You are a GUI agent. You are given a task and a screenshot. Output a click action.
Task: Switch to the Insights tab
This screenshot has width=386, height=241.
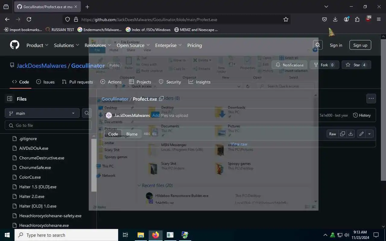[199, 82]
